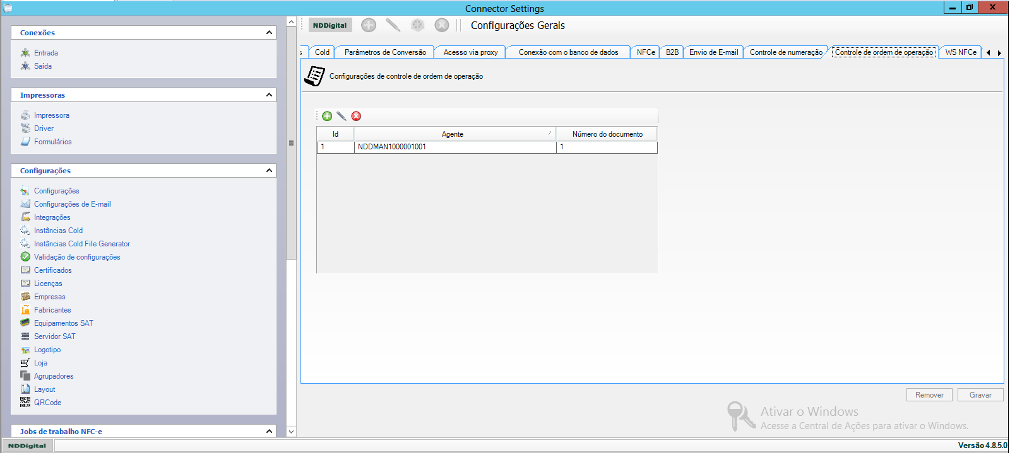Click the green add icon above the agent table
Screen dimensions: 1010x453
click(x=327, y=116)
